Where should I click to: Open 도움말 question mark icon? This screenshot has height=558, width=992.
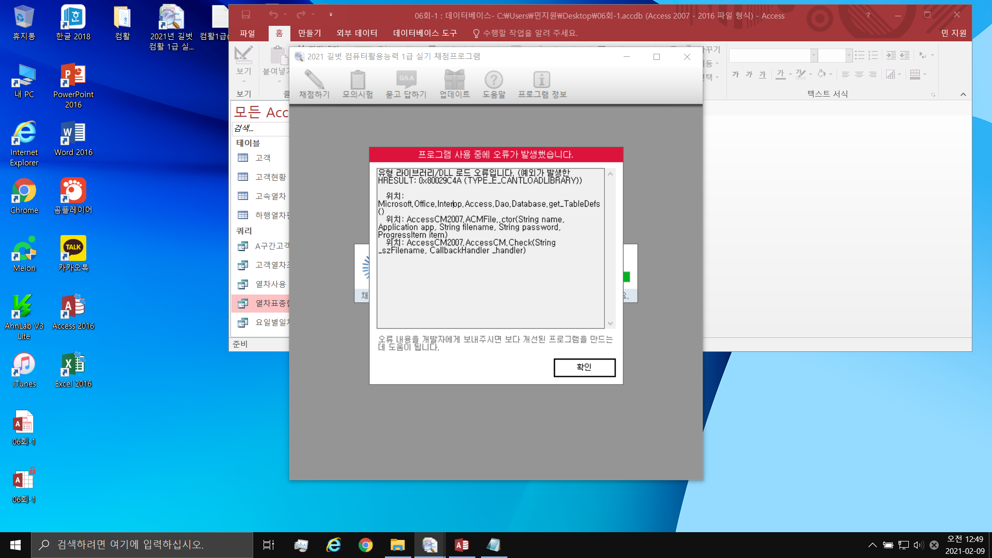(494, 80)
